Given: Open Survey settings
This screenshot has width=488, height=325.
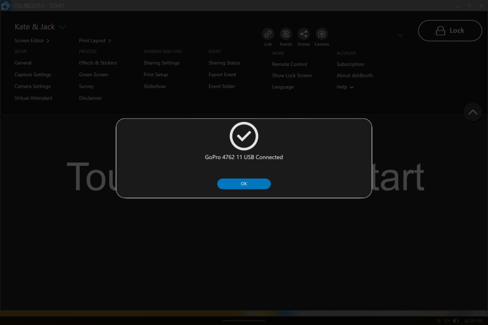Looking at the screenshot, I should [x=86, y=87].
